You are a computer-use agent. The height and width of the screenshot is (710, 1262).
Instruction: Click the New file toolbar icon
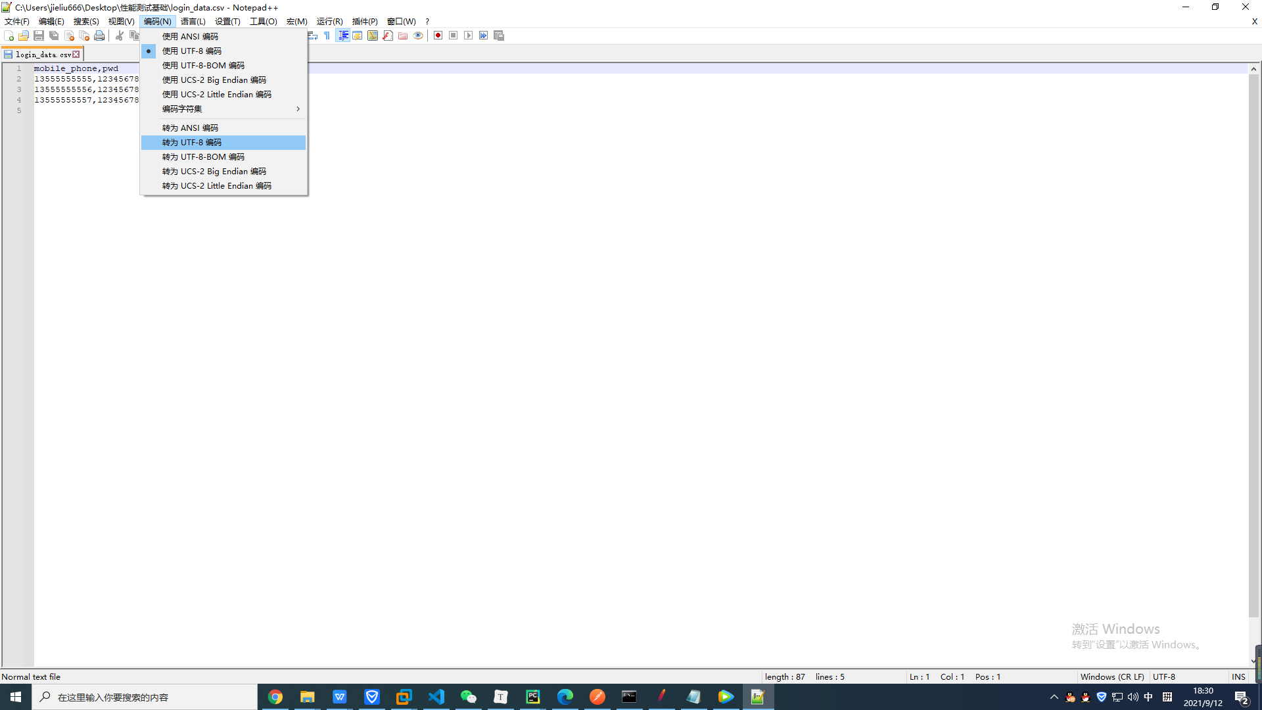(x=9, y=35)
